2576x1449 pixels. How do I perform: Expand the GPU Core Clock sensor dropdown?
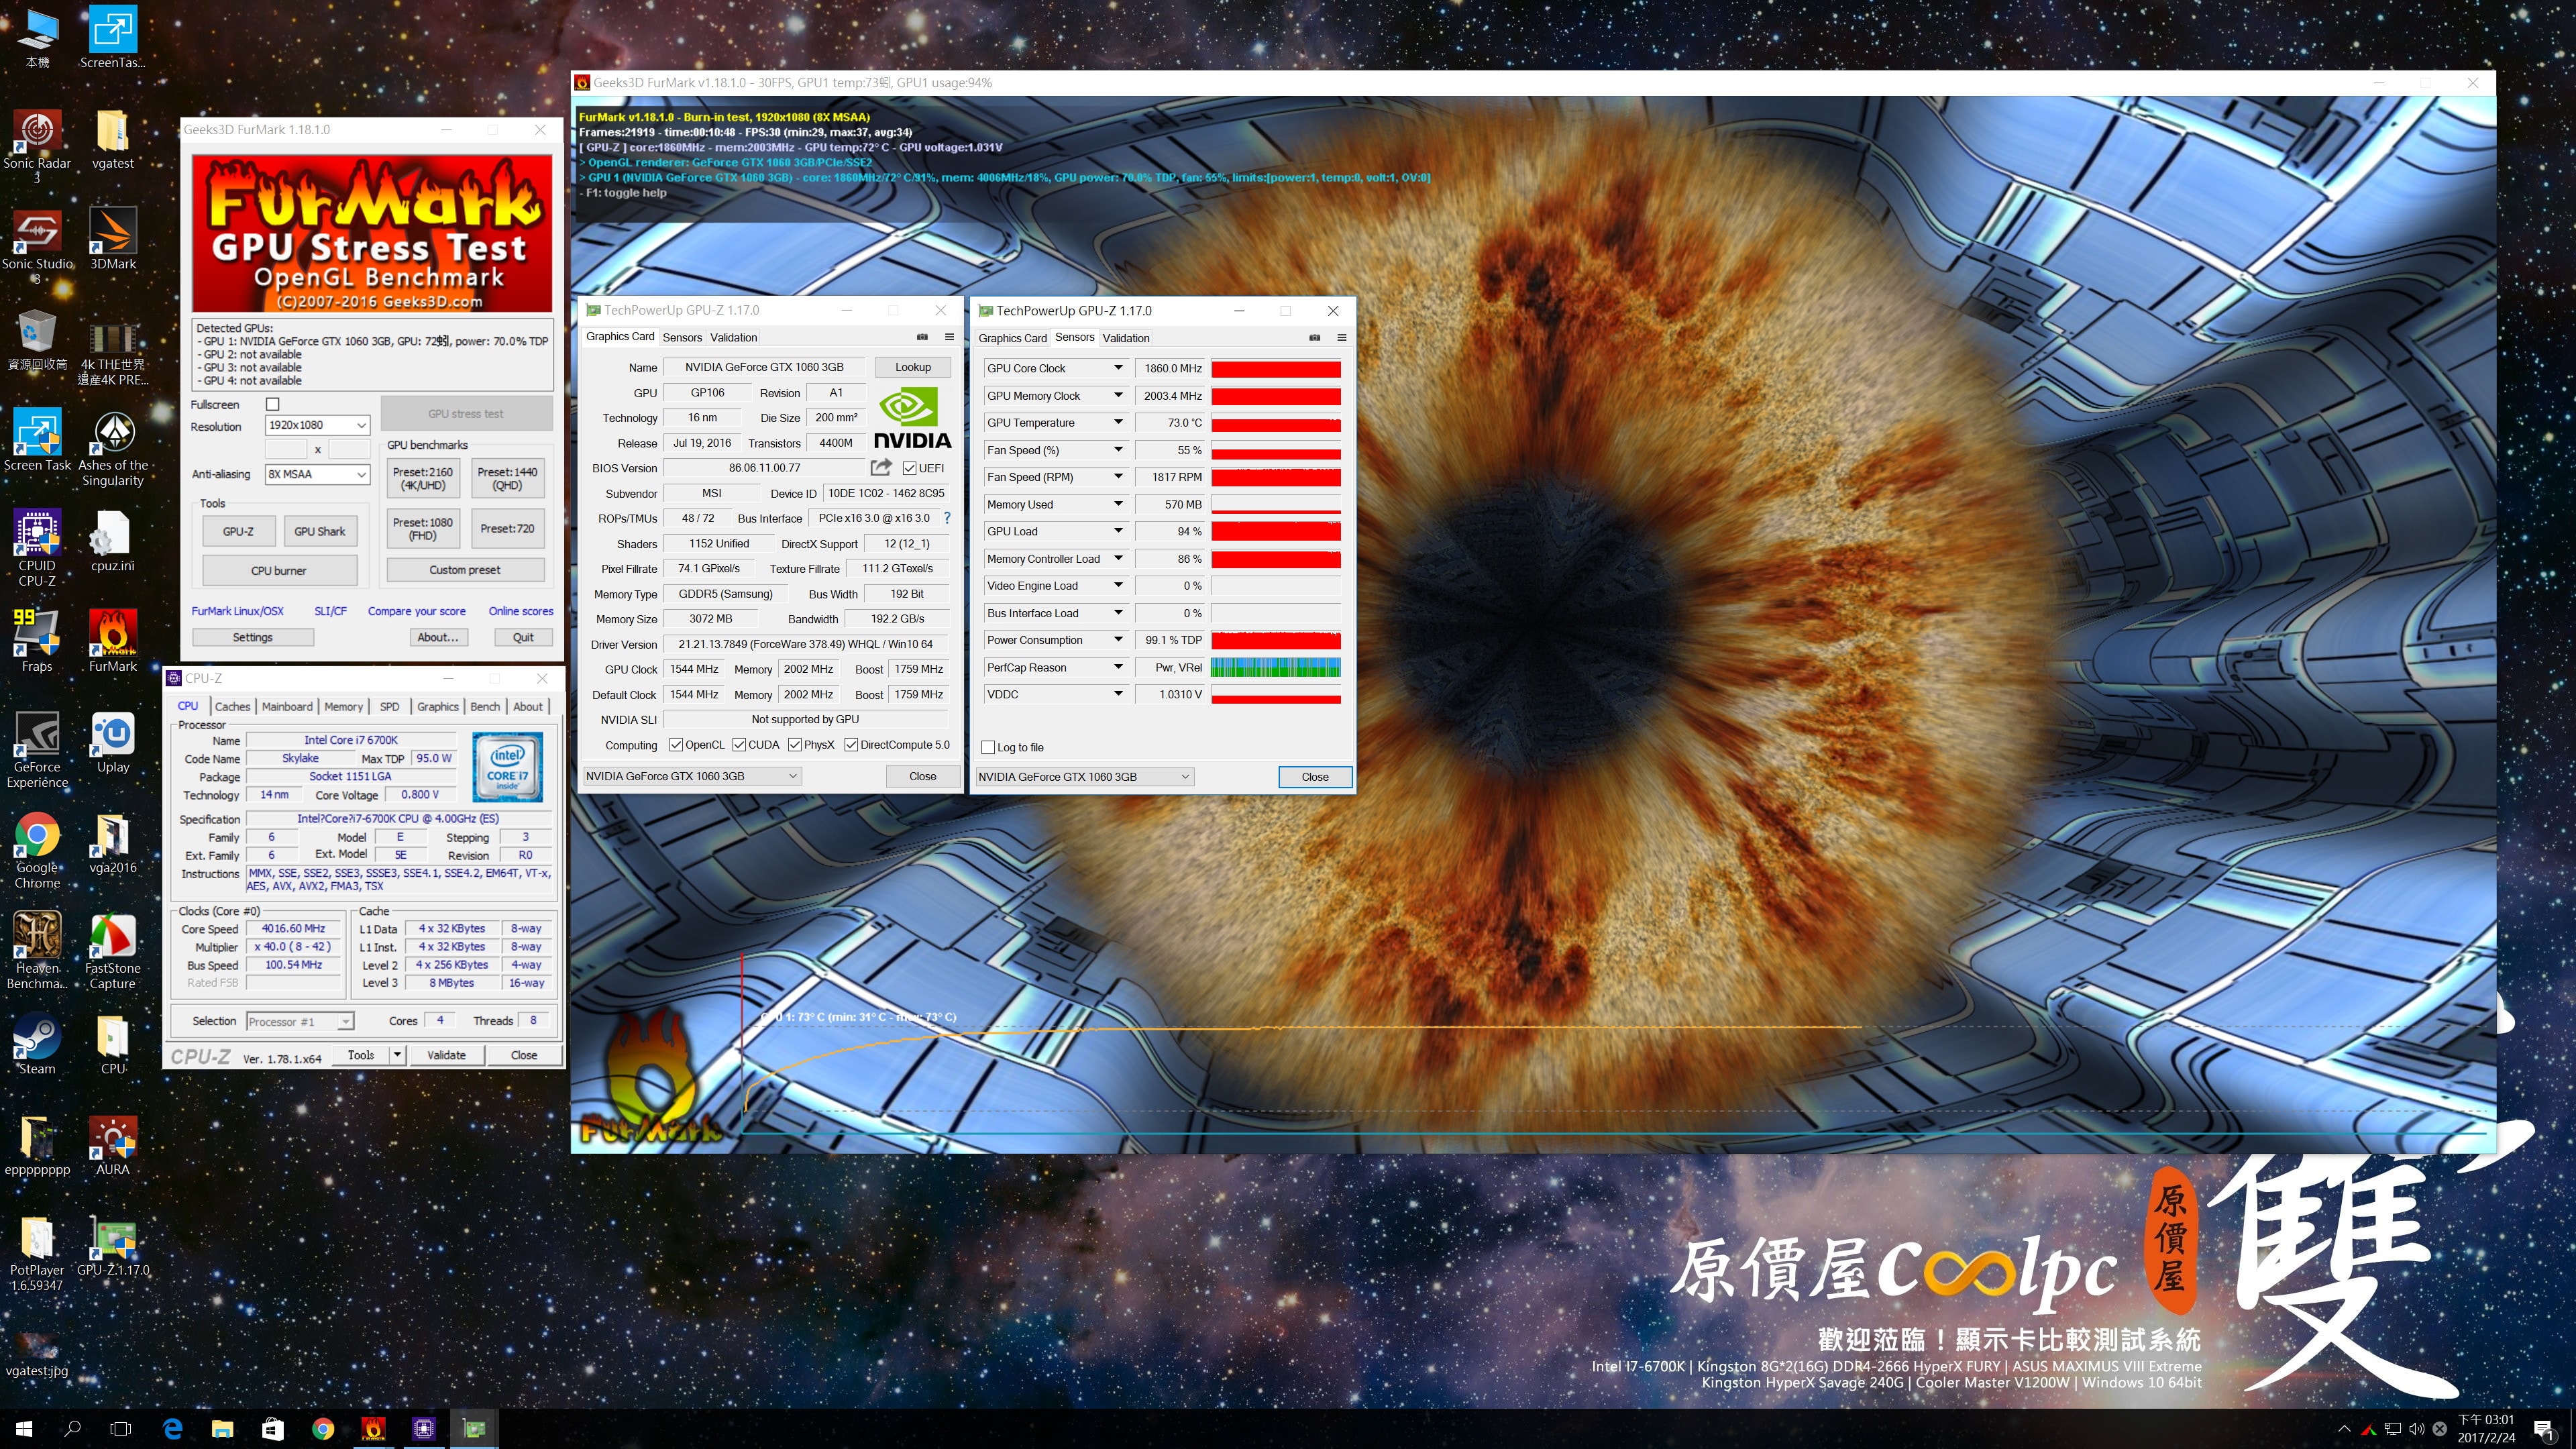1118,368
